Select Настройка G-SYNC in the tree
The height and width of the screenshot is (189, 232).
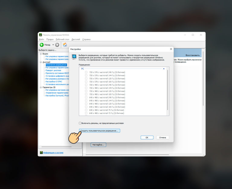(x=54, y=81)
